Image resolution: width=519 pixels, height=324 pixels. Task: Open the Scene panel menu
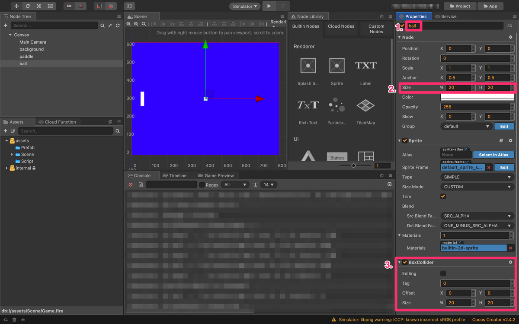tap(282, 16)
